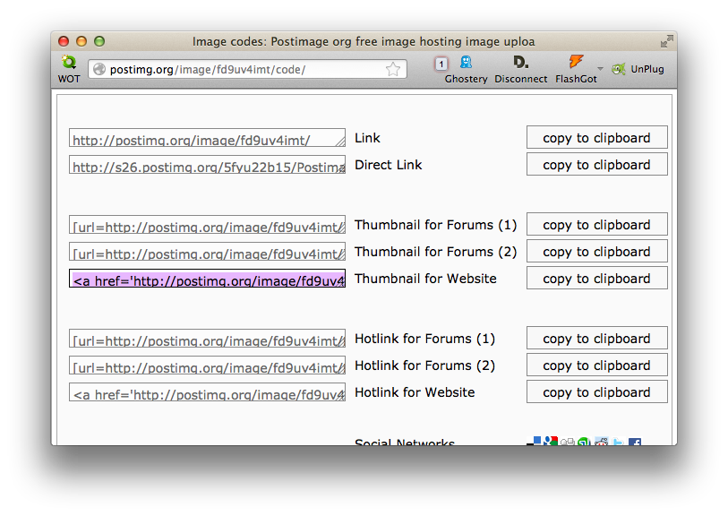Screen dimensions: 728x516
Task: Share via the Google icon
Action: pos(551,441)
